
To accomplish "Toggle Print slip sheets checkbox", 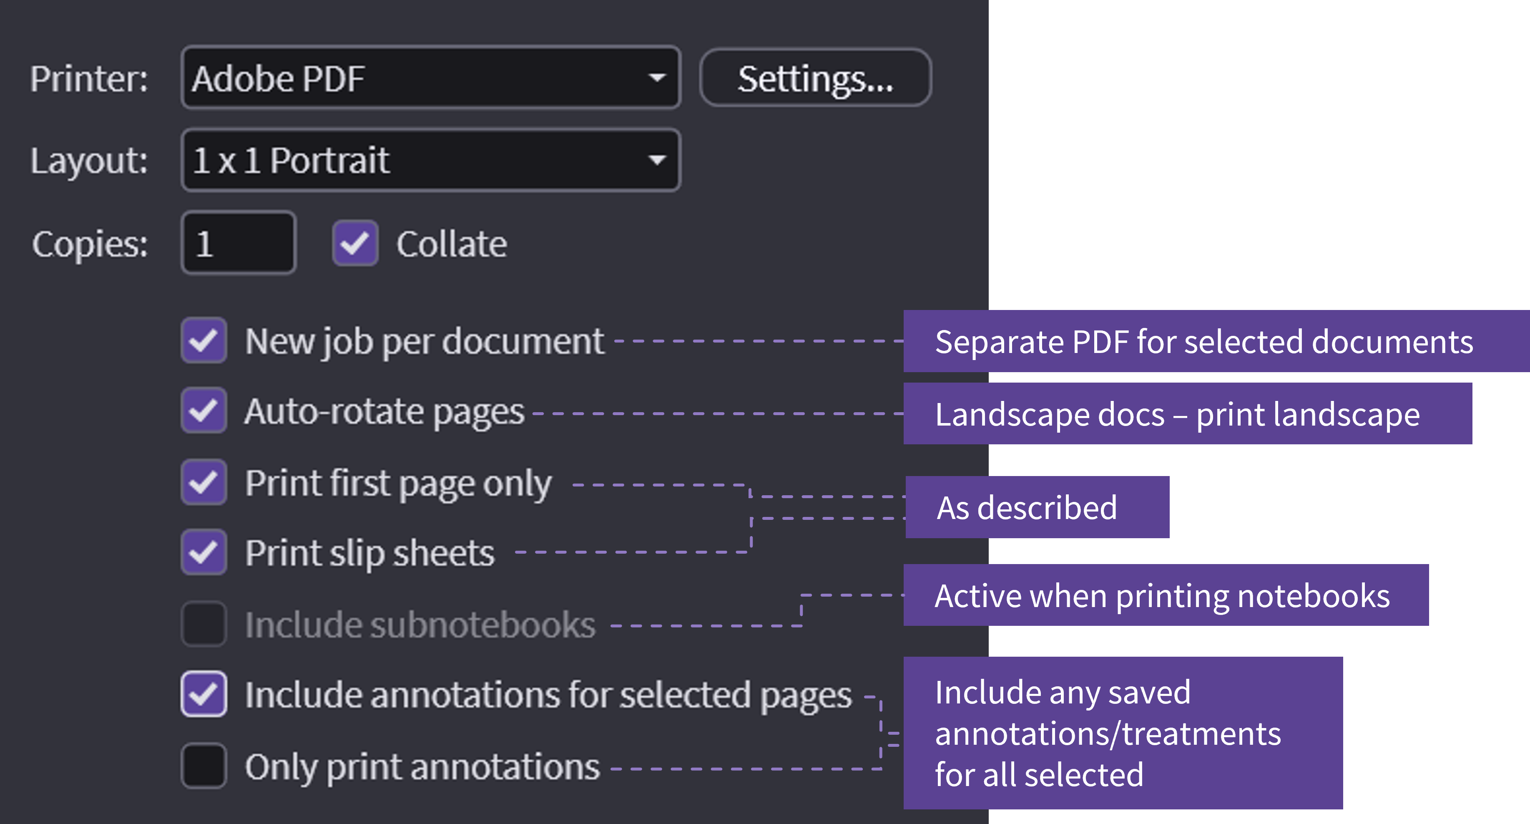I will [x=204, y=552].
